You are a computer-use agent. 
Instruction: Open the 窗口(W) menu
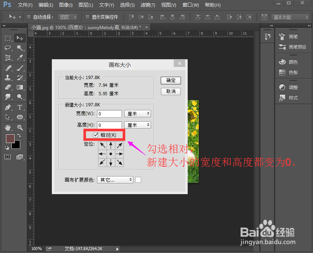coord(191,5)
